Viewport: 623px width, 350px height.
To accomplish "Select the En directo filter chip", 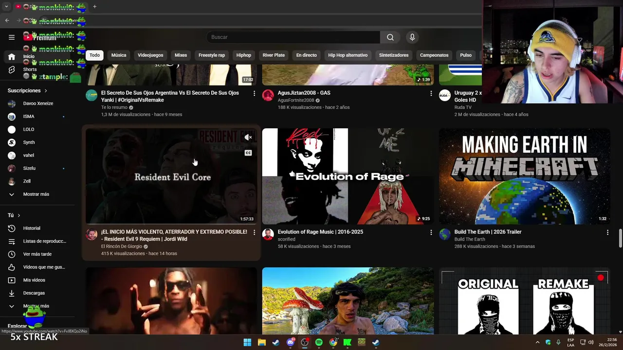I will 307,55.
